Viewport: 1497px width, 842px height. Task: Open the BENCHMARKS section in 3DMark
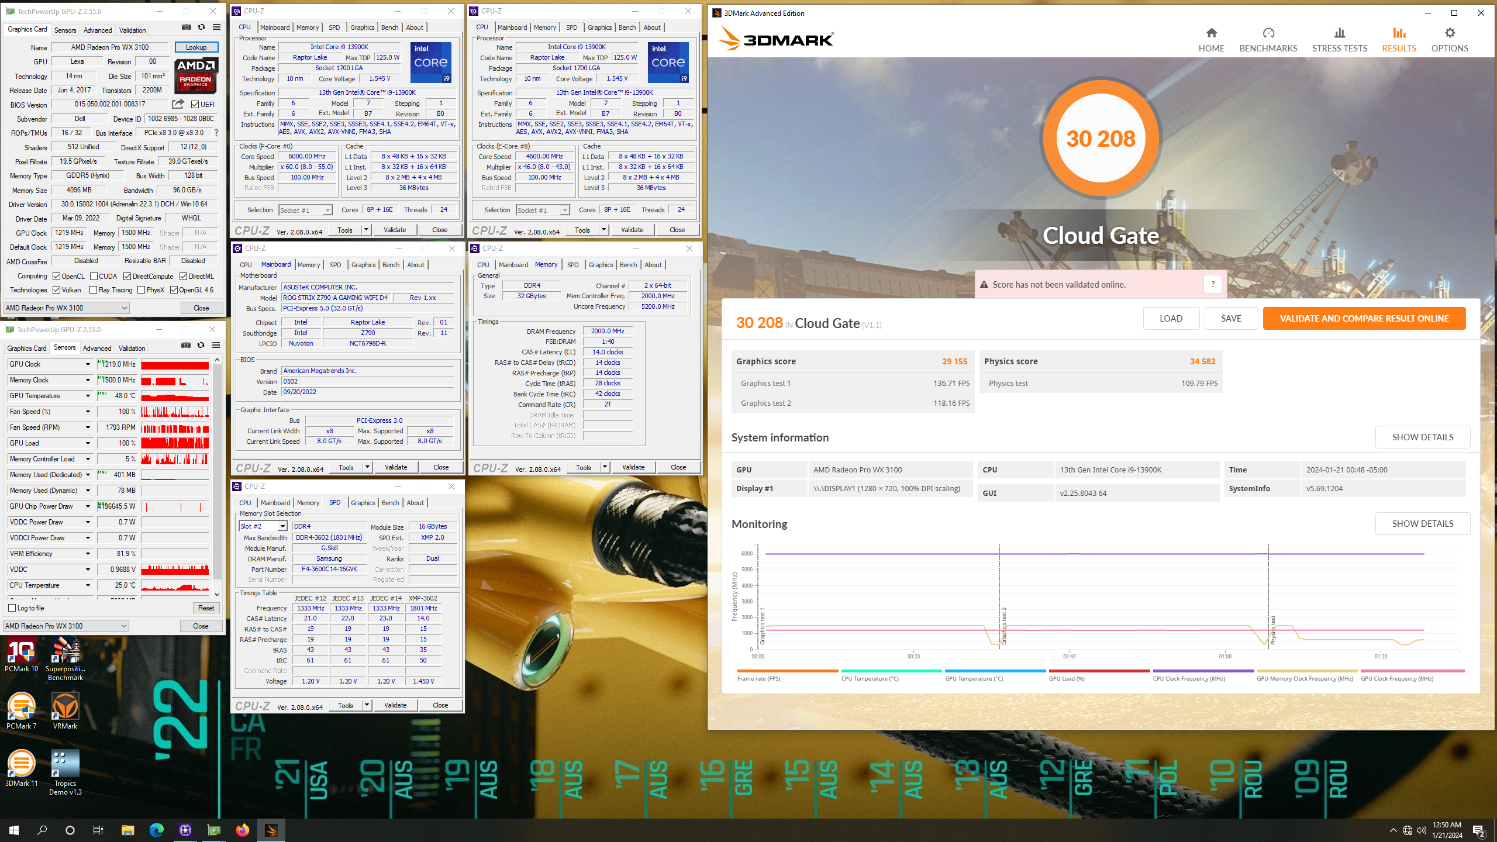pyautogui.click(x=1268, y=40)
